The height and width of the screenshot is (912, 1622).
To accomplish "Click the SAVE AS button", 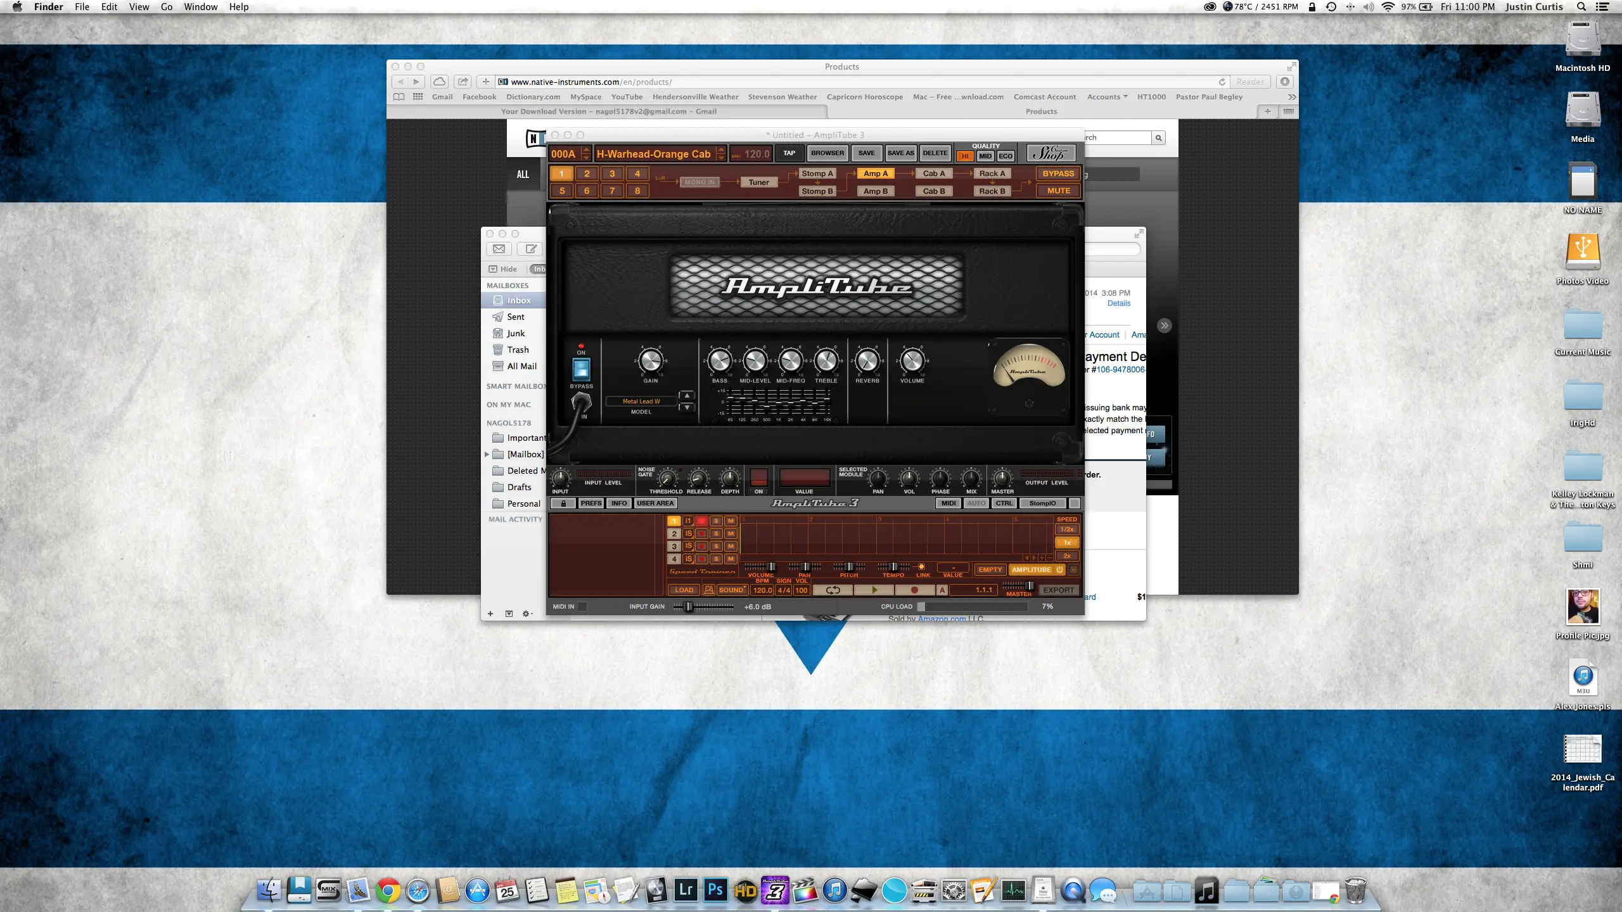I will 900,153.
